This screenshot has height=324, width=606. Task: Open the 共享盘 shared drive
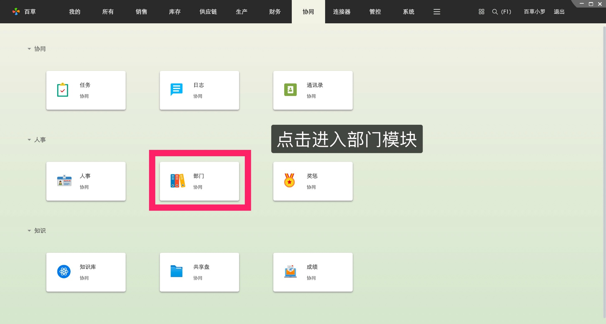[199, 272]
